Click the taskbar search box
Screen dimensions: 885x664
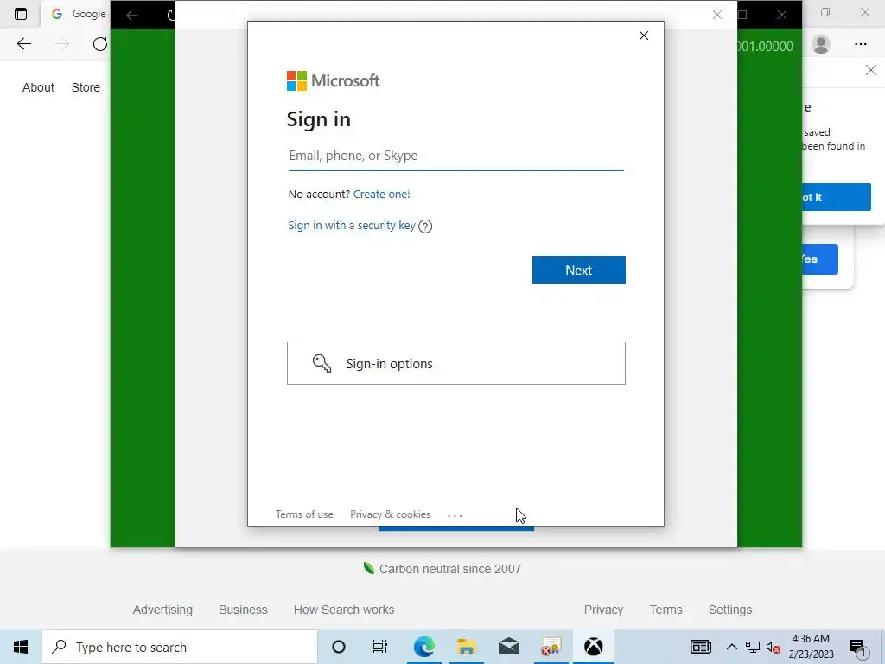click(180, 647)
